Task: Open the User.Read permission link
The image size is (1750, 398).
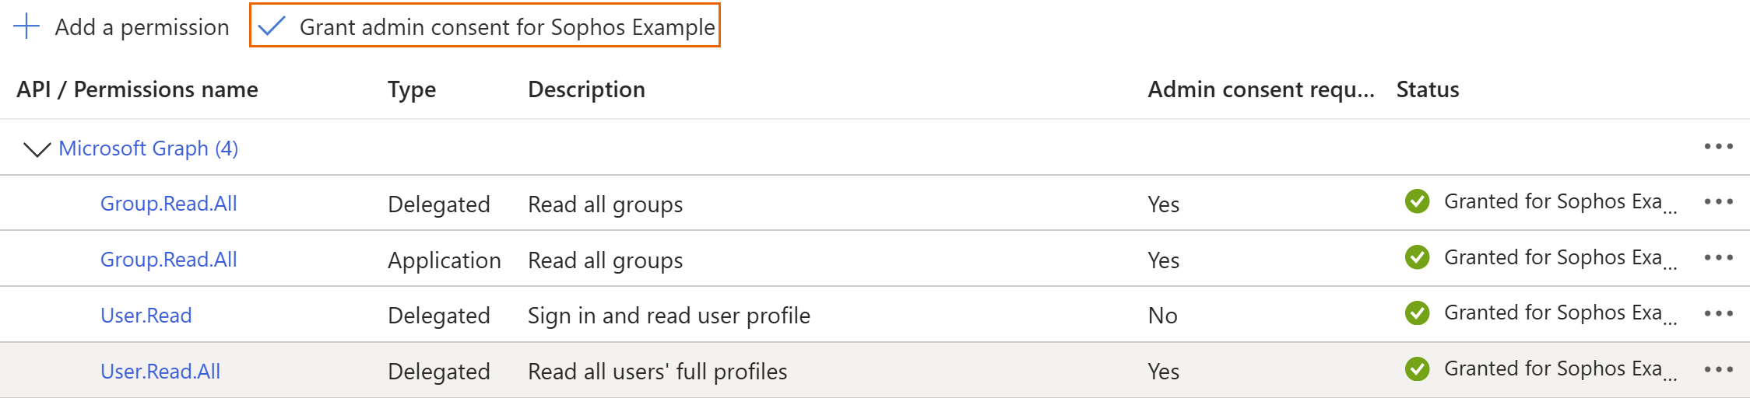Action: [x=146, y=316]
